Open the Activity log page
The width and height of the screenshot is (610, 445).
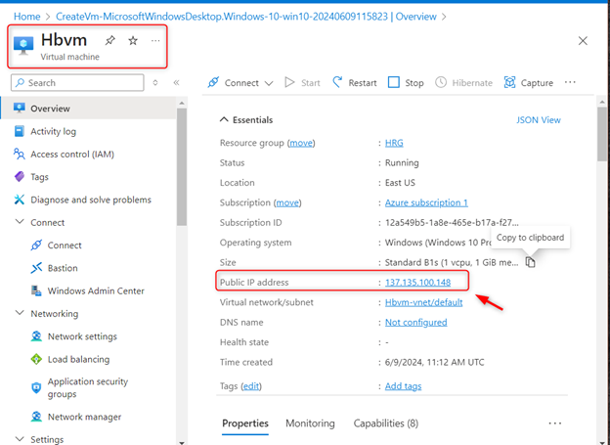66,131
